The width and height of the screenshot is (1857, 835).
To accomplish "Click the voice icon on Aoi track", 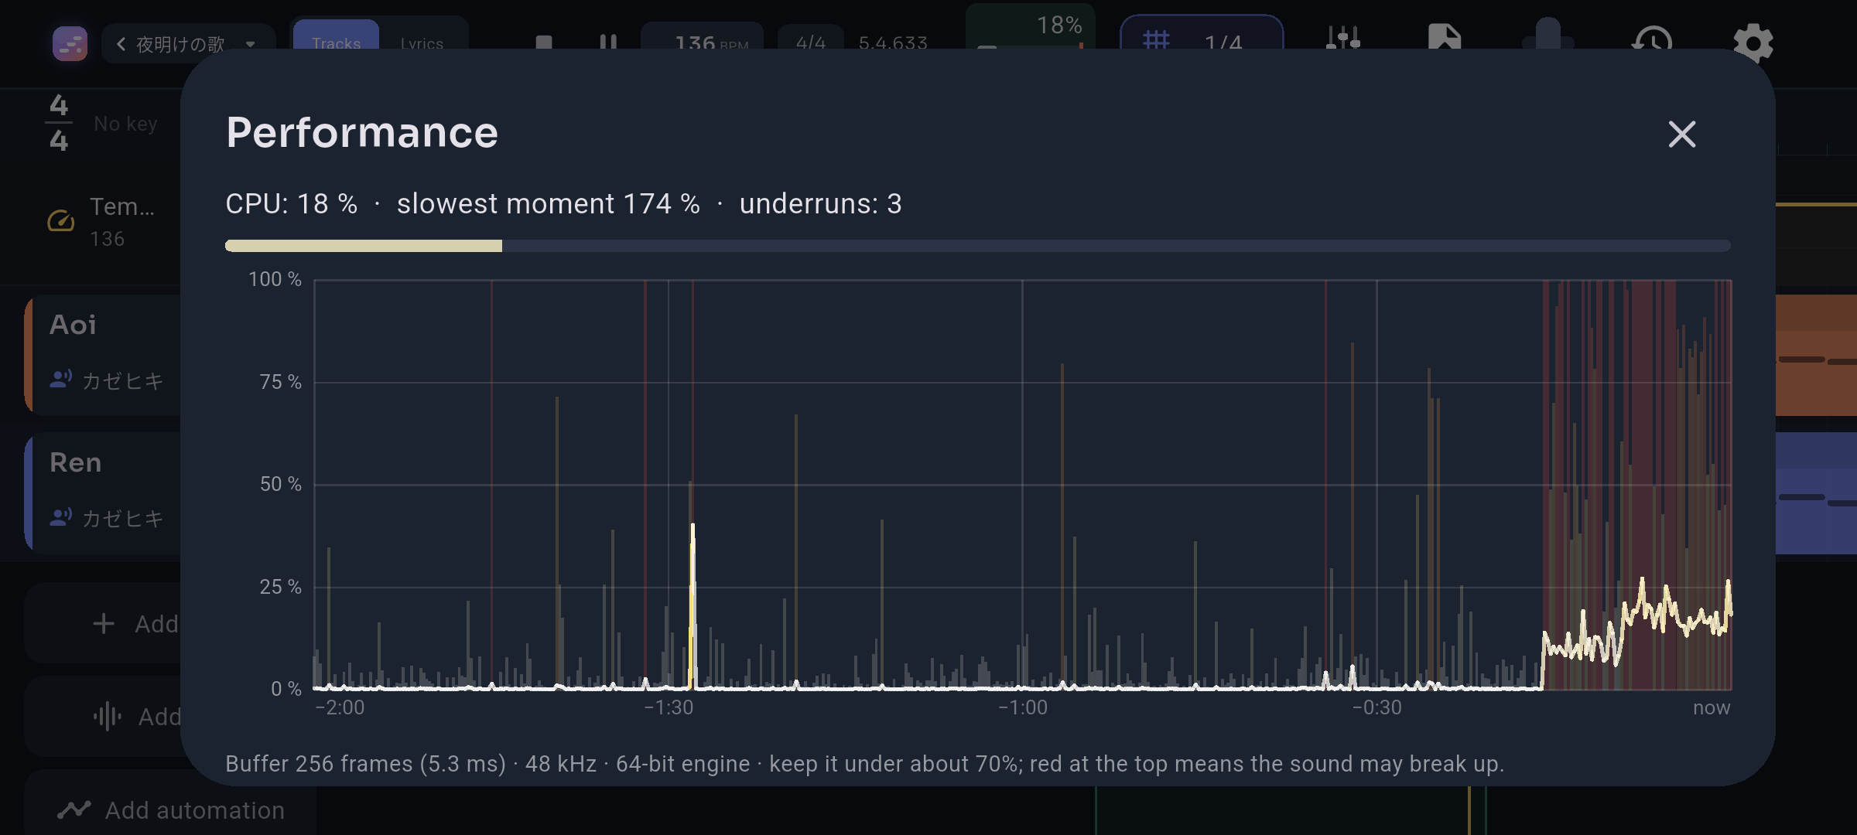I will pyautogui.click(x=61, y=379).
